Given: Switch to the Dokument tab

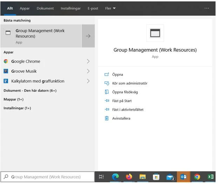Looking at the screenshot, I should pos(45,8).
